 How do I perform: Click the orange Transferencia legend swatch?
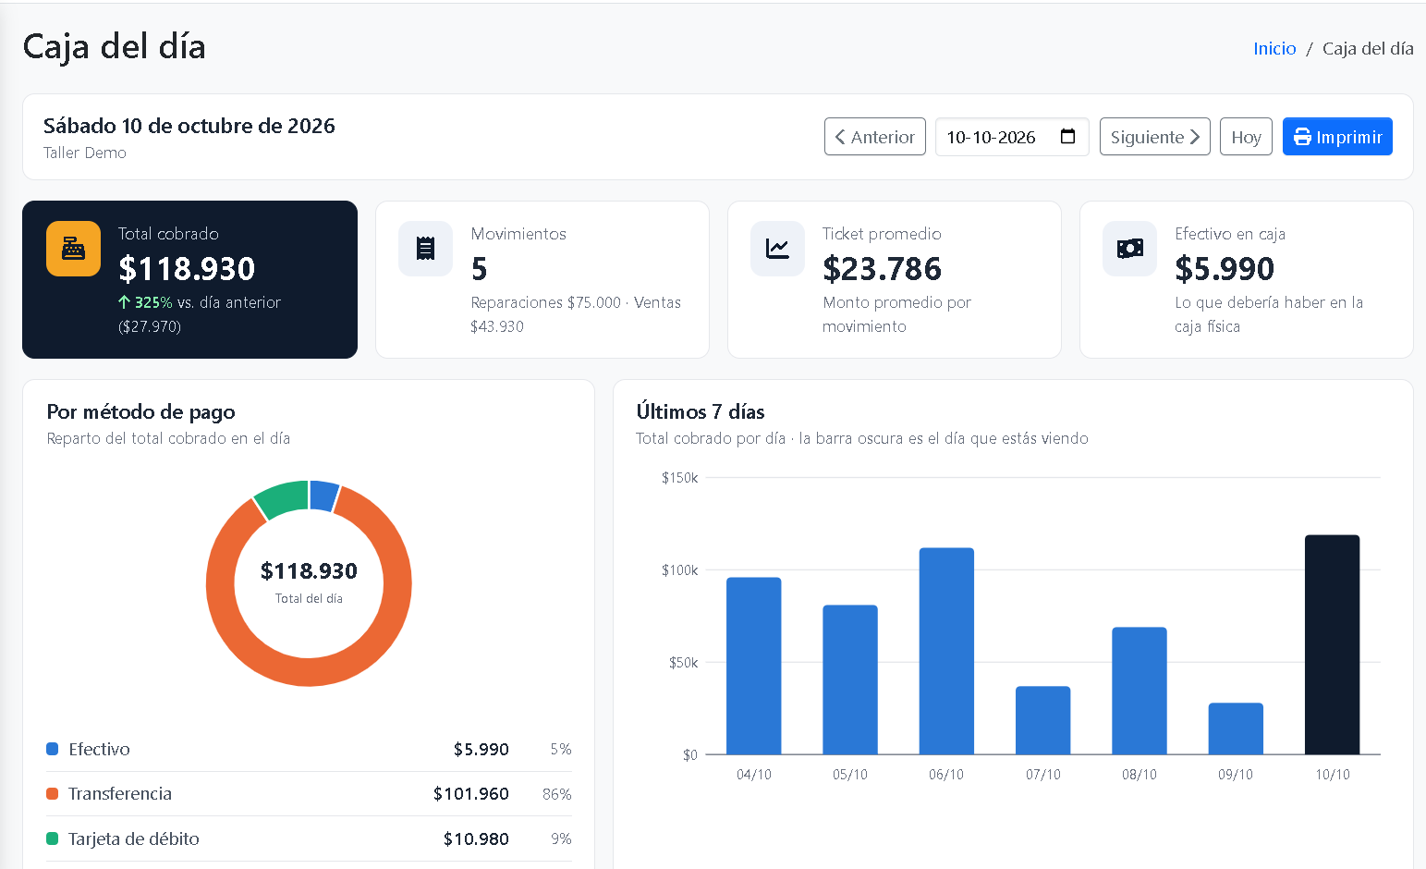[x=53, y=794]
